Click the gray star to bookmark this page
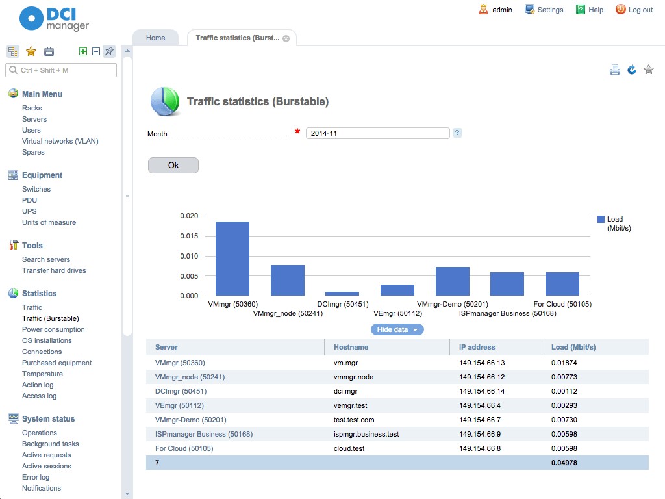The height and width of the screenshot is (499, 665). pos(648,70)
